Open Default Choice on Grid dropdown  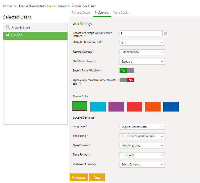tap(142, 43)
